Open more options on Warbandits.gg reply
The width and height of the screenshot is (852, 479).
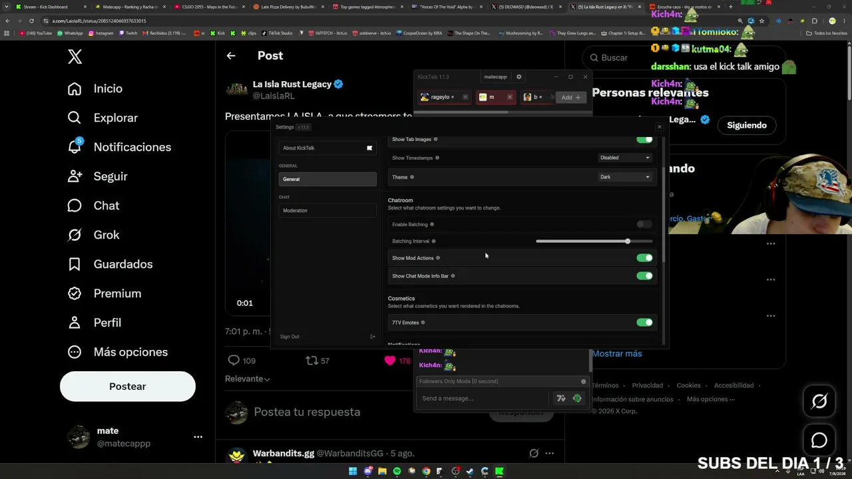point(549,454)
